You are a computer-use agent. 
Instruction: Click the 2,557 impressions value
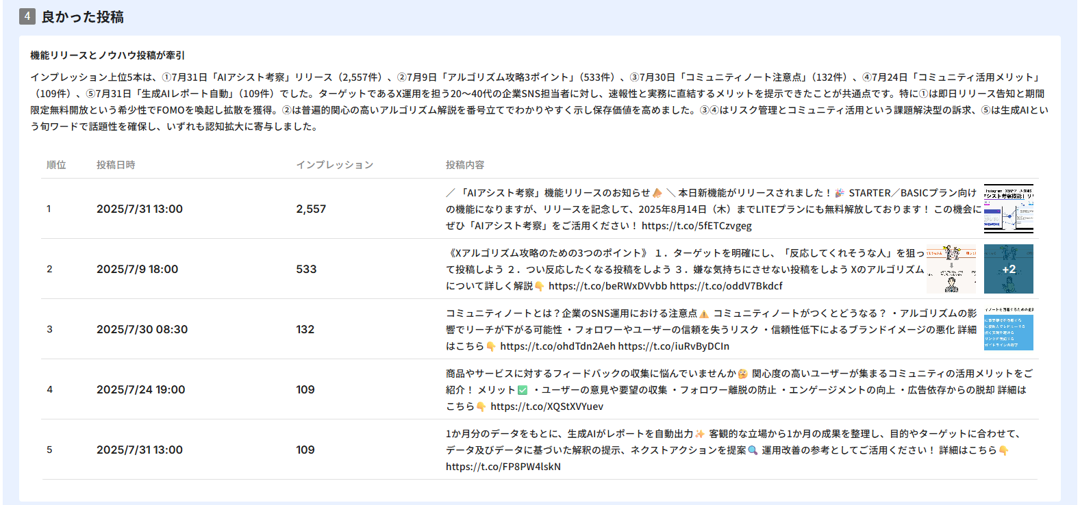click(x=311, y=209)
